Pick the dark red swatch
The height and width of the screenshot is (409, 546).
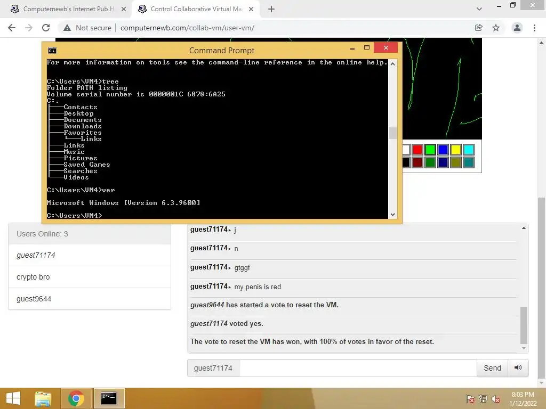point(417,162)
